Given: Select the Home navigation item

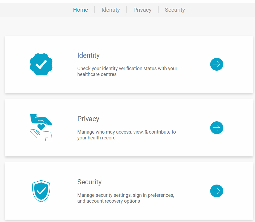Looking at the screenshot, I should pyautogui.click(x=80, y=10).
